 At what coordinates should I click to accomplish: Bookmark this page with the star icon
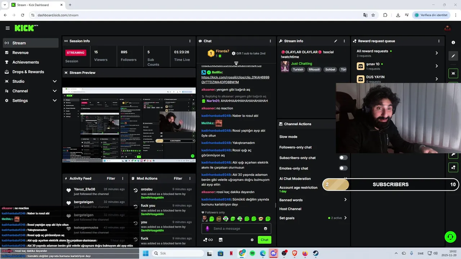[373, 15]
